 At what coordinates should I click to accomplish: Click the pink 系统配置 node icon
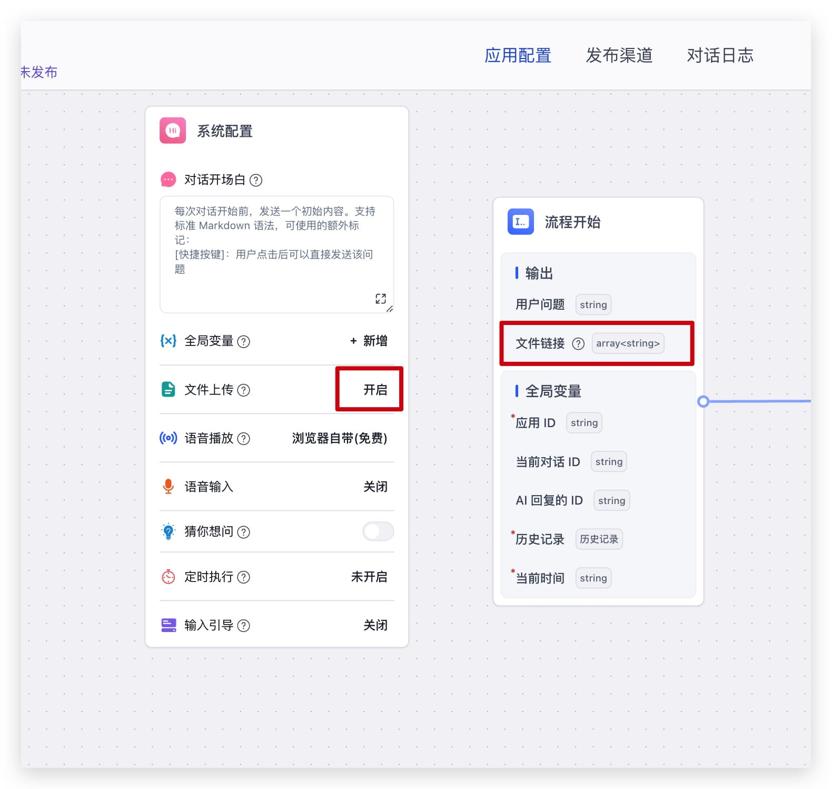[173, 131]
